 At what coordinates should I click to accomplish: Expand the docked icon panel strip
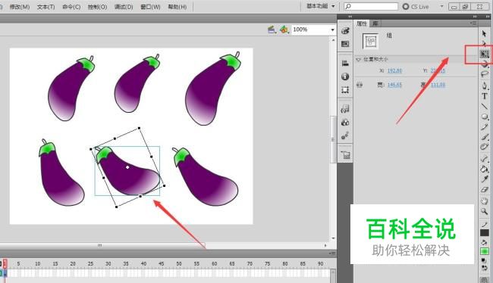(350, 17)
